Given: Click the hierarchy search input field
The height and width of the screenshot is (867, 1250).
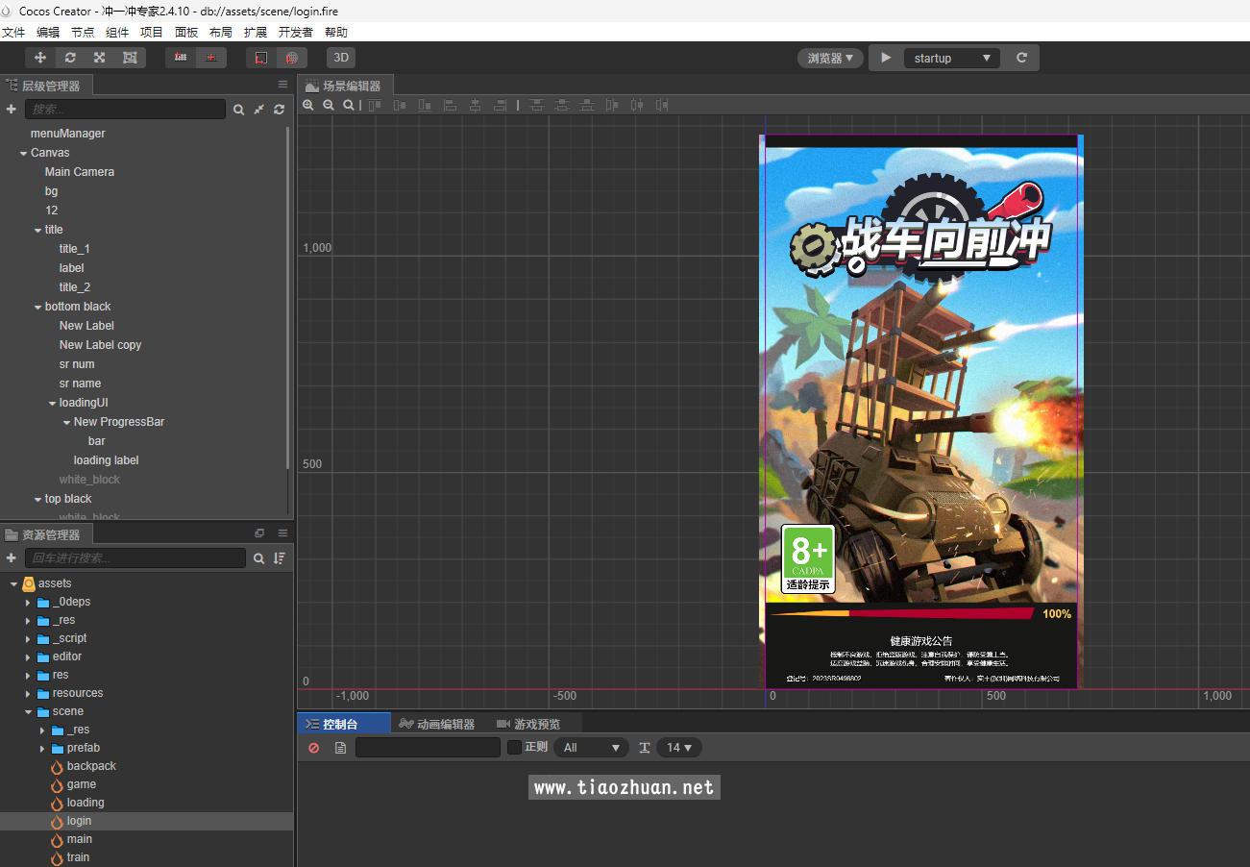Looking at the screenshot, I should tap(125, 110).
